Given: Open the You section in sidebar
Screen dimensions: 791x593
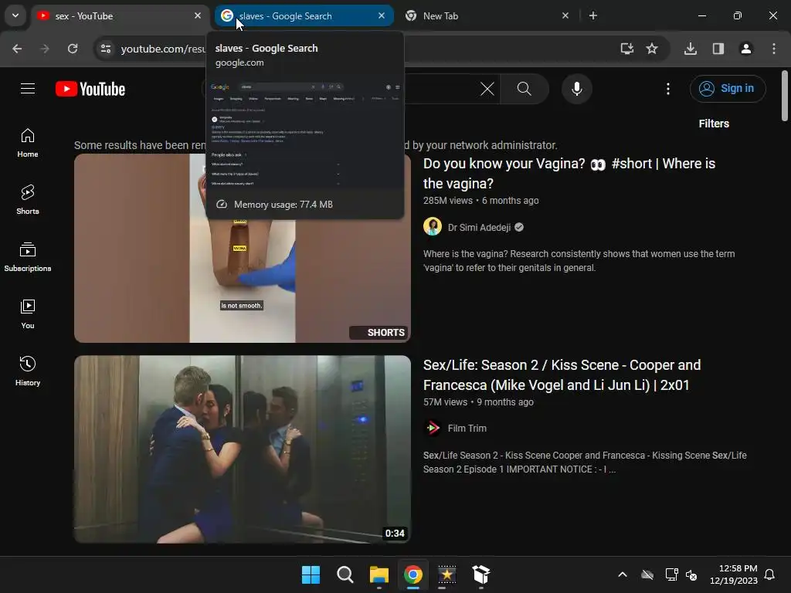Looking at the screenshot, I should [x=28, y=314].
